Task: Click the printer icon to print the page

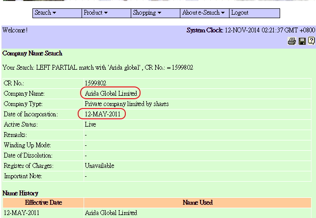Action: point(292,41)
